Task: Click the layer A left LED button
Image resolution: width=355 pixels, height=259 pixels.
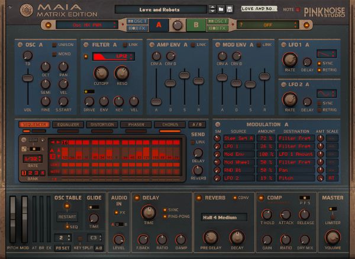Action: (x=49, y=25)
